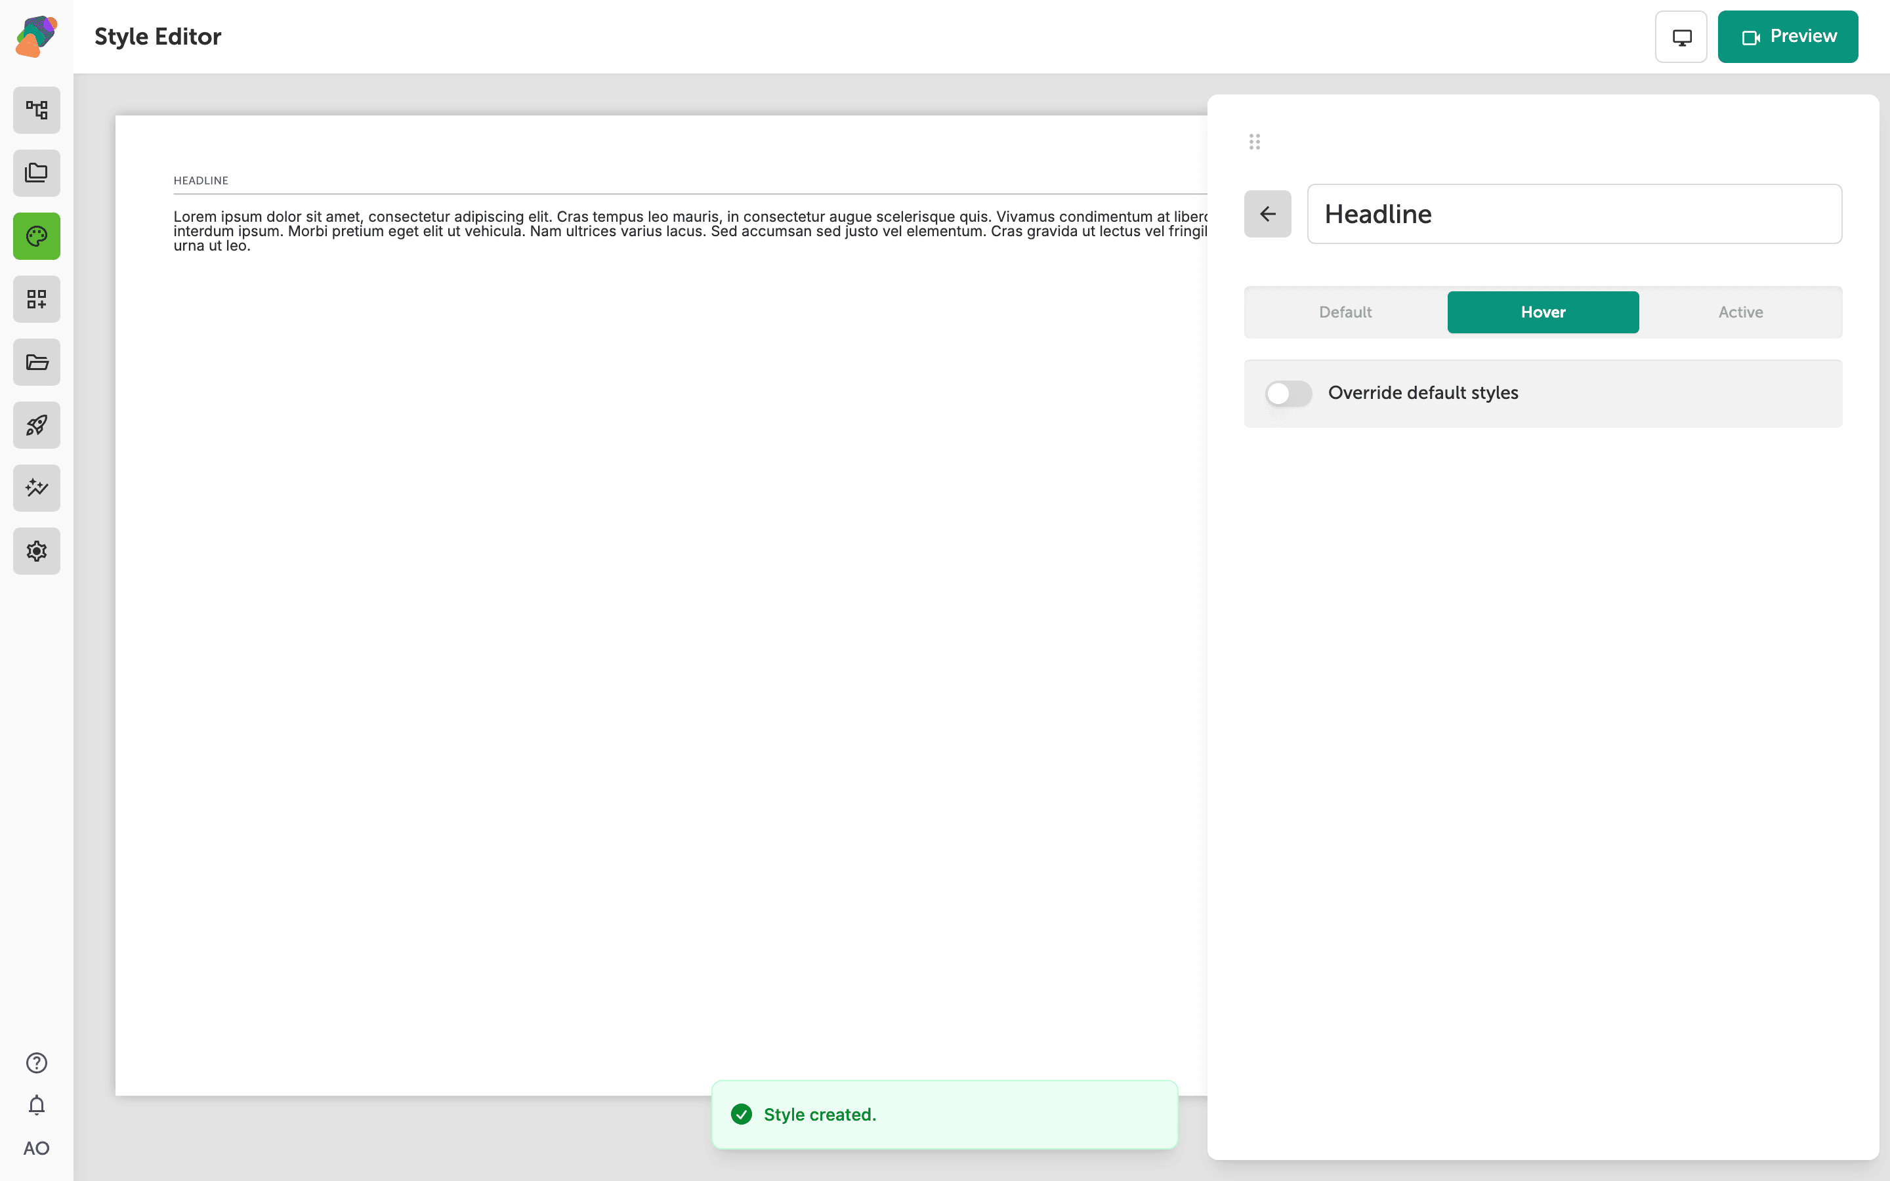Click the Lorem ipsum paragraph in canvas
The image size is (1890, 1181).
point(690,231)
